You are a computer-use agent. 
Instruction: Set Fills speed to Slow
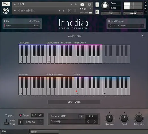[x=8, y=26]
